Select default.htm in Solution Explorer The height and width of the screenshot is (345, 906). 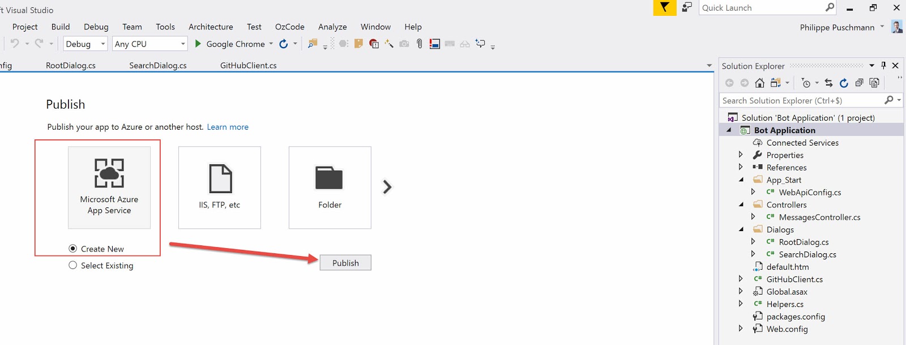788,267
